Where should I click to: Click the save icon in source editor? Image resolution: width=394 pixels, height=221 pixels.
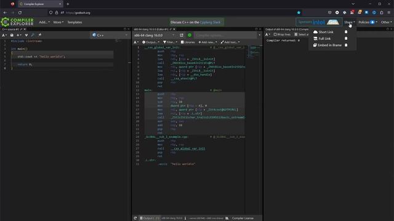(12, 35)
